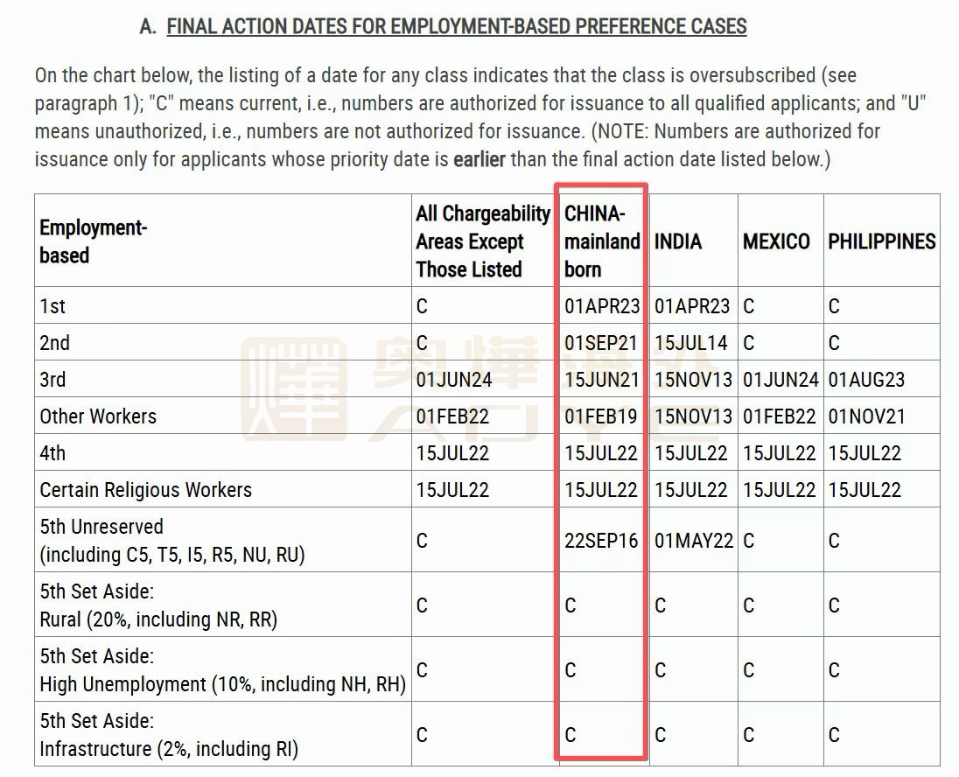Select the 22SEP16 5th Unreserved date
The image size is (959, 777).
pos(601,541)
